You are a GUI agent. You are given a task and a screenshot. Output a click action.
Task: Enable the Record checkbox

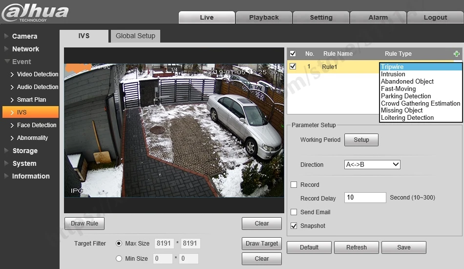294,184
